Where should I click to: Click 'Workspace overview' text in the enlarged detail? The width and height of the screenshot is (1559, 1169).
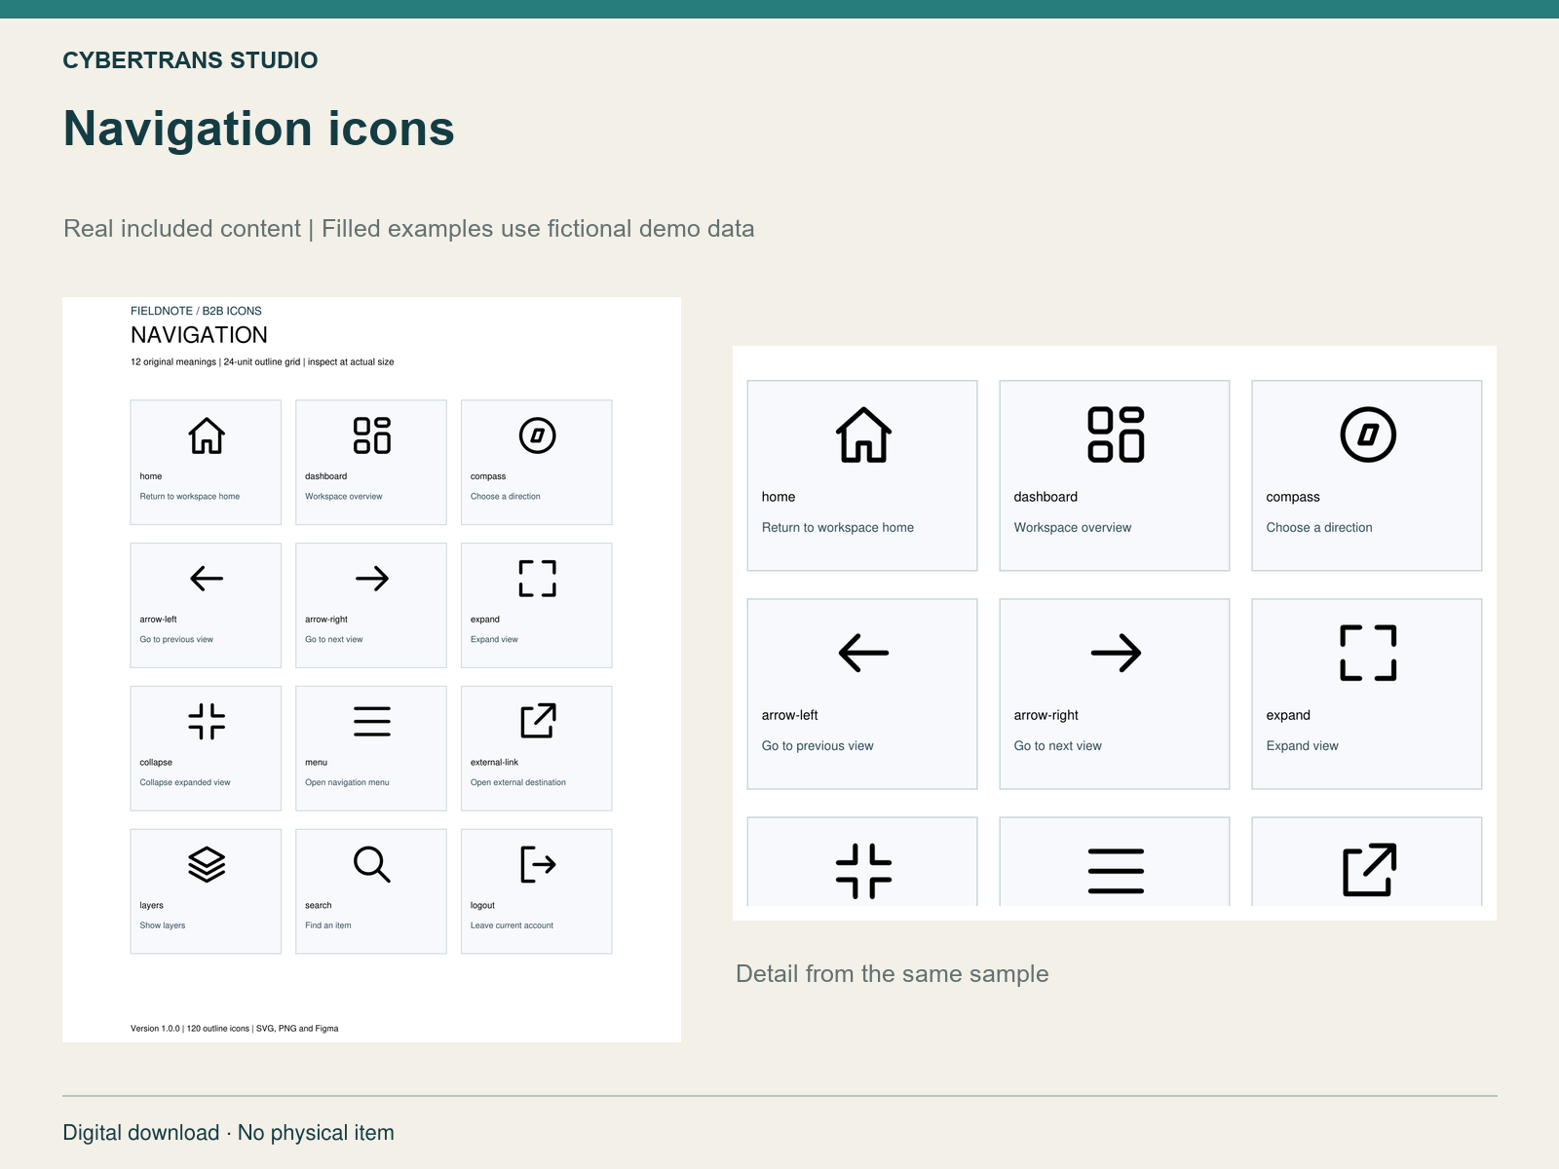click(1073, 528)
